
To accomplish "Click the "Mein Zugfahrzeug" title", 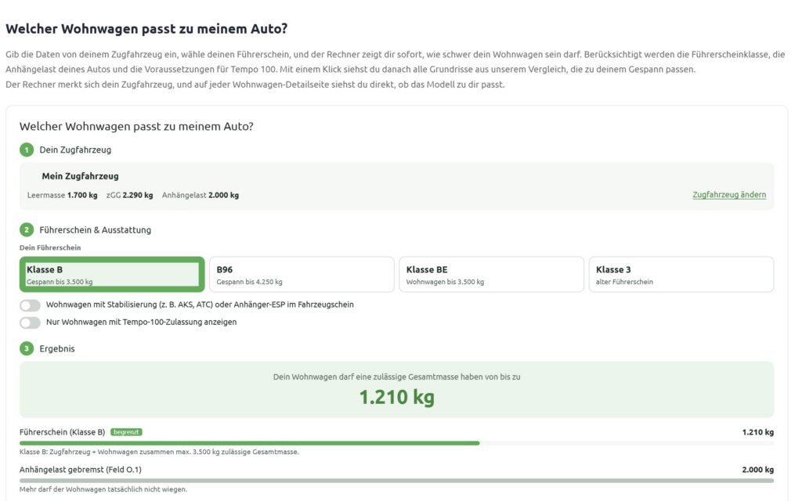I will (81, 176).
